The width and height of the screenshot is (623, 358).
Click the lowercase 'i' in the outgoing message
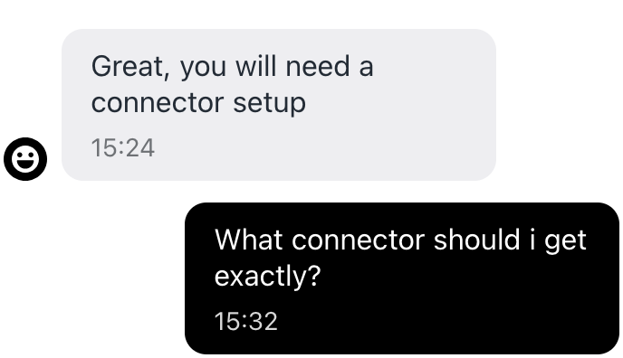[532, 240]
